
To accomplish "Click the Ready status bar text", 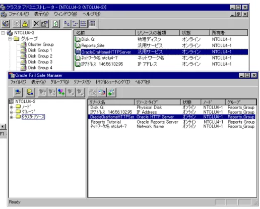I will [x=15, y=202].
